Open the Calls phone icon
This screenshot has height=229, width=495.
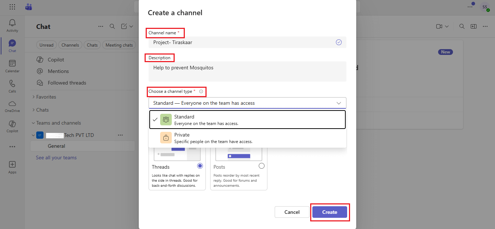(12, 84)
